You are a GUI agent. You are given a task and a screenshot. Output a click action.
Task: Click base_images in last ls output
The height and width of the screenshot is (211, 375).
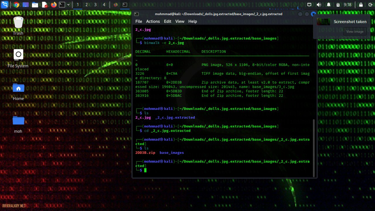click(172, 153)
